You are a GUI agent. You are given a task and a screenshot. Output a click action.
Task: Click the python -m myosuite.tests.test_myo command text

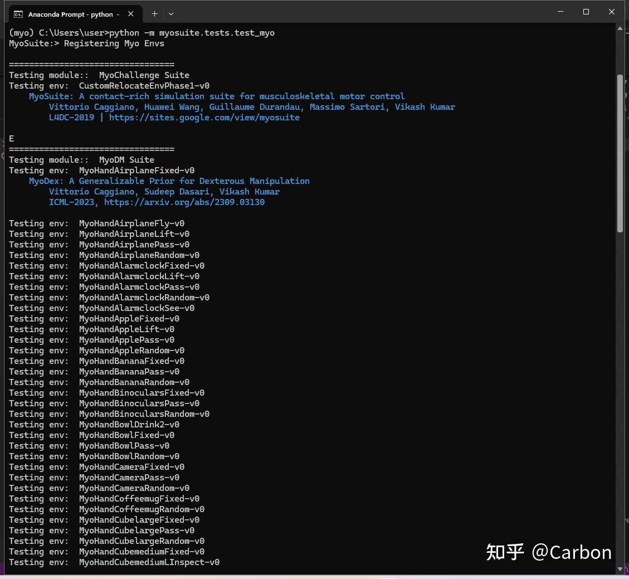192,33
